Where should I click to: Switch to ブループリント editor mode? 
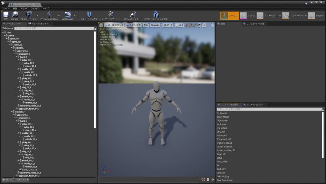pos(293,16)
